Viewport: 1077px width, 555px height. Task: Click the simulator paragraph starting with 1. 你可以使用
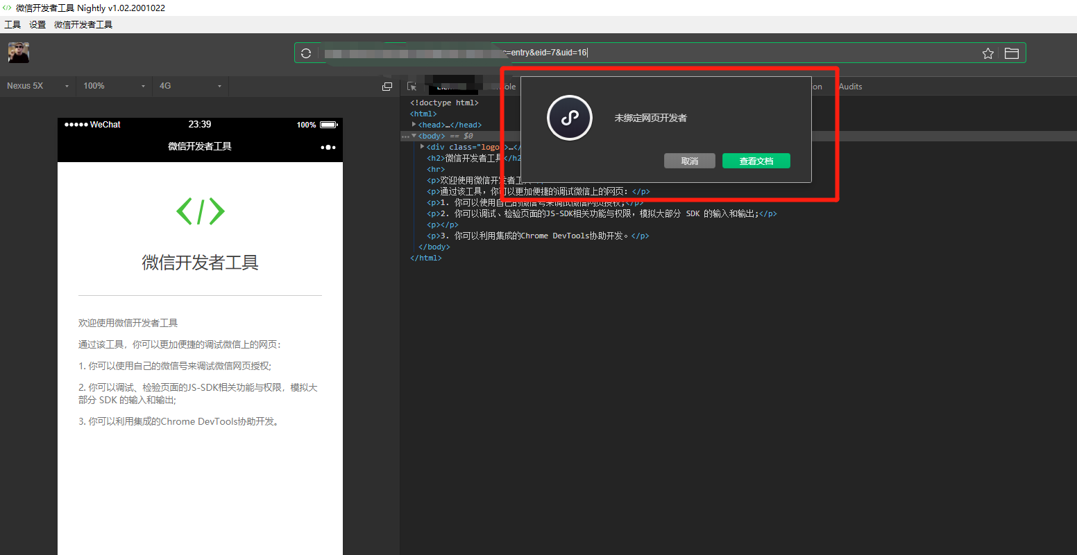(175, 366)
